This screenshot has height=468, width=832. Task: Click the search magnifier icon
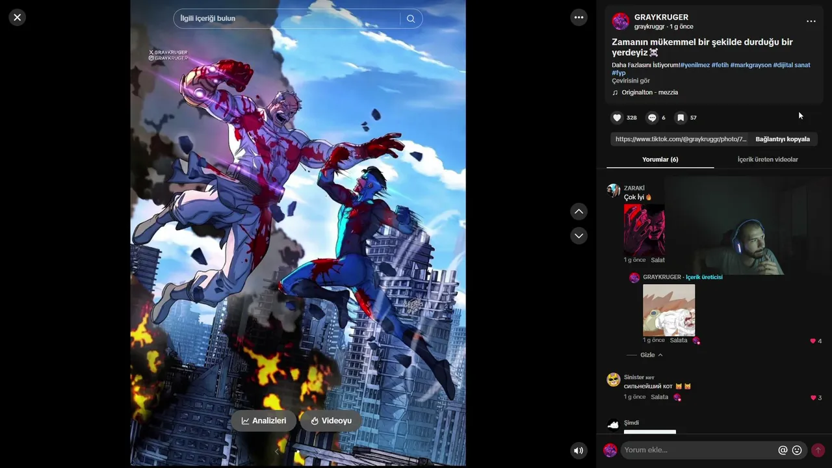click(411, 19)
